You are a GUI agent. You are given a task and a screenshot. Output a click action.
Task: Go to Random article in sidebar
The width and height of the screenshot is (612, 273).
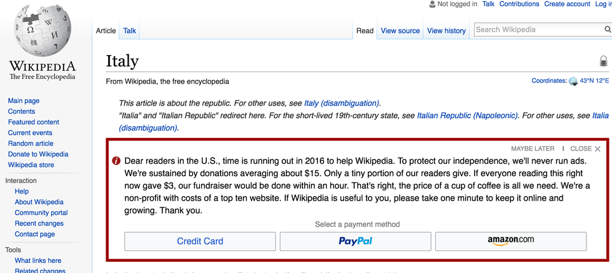pyautogui.click(x=31, y=144)
